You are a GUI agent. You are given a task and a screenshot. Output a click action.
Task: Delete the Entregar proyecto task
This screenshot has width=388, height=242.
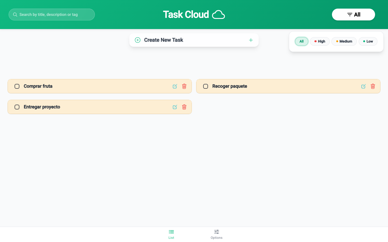[x=184, y=107]
